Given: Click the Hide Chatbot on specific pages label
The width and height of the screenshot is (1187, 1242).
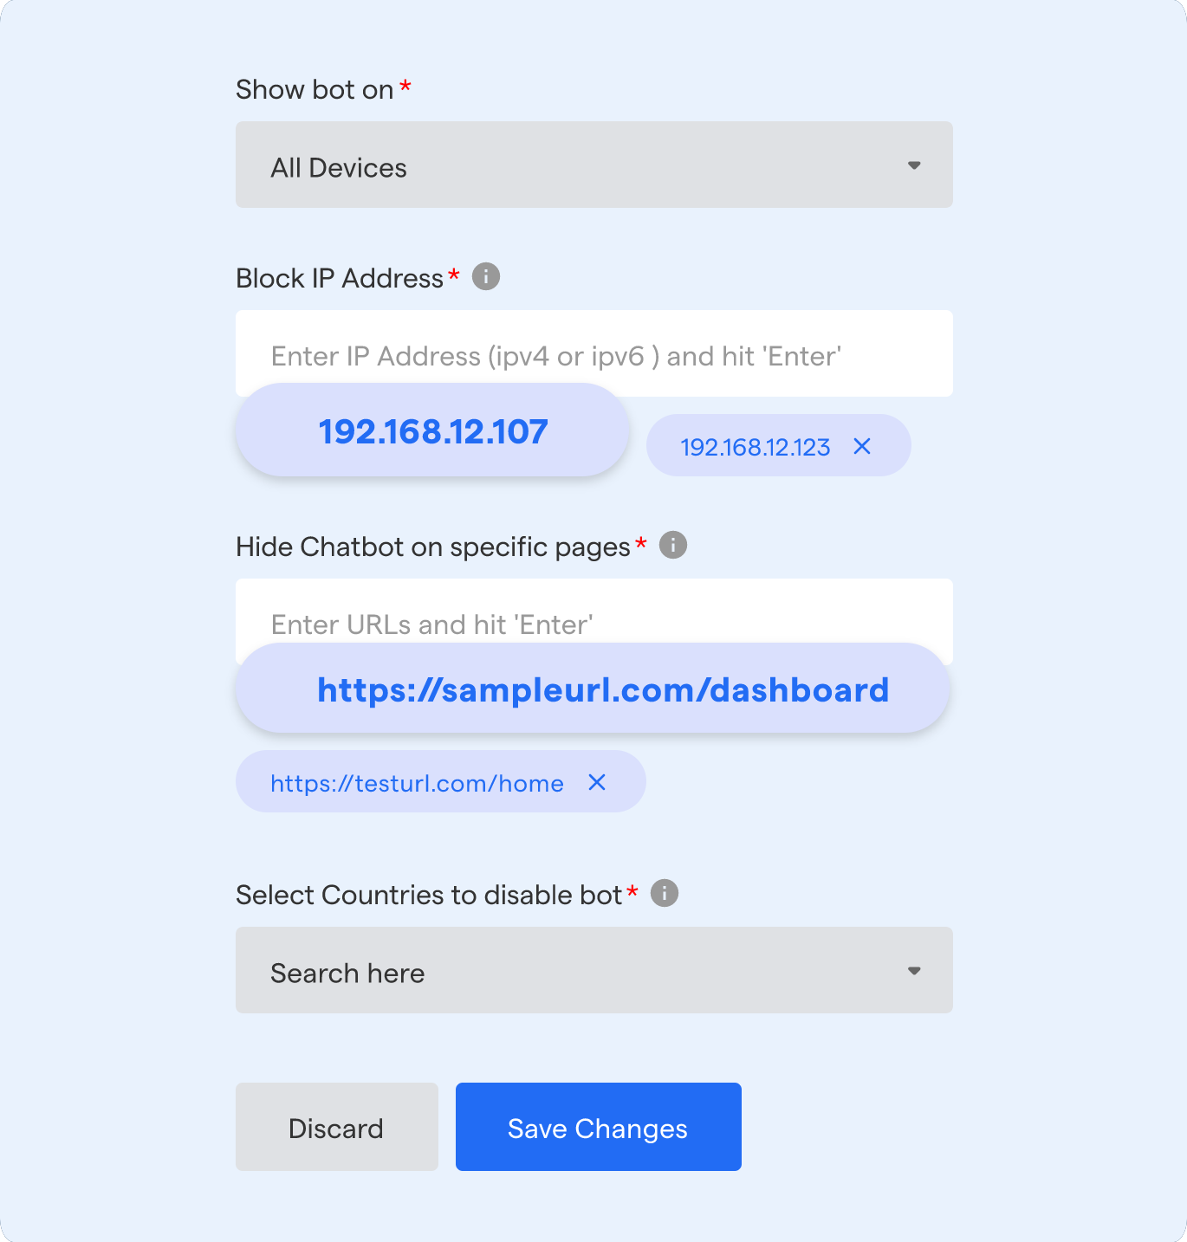Looking at the screenshot, I should [431, 546].
